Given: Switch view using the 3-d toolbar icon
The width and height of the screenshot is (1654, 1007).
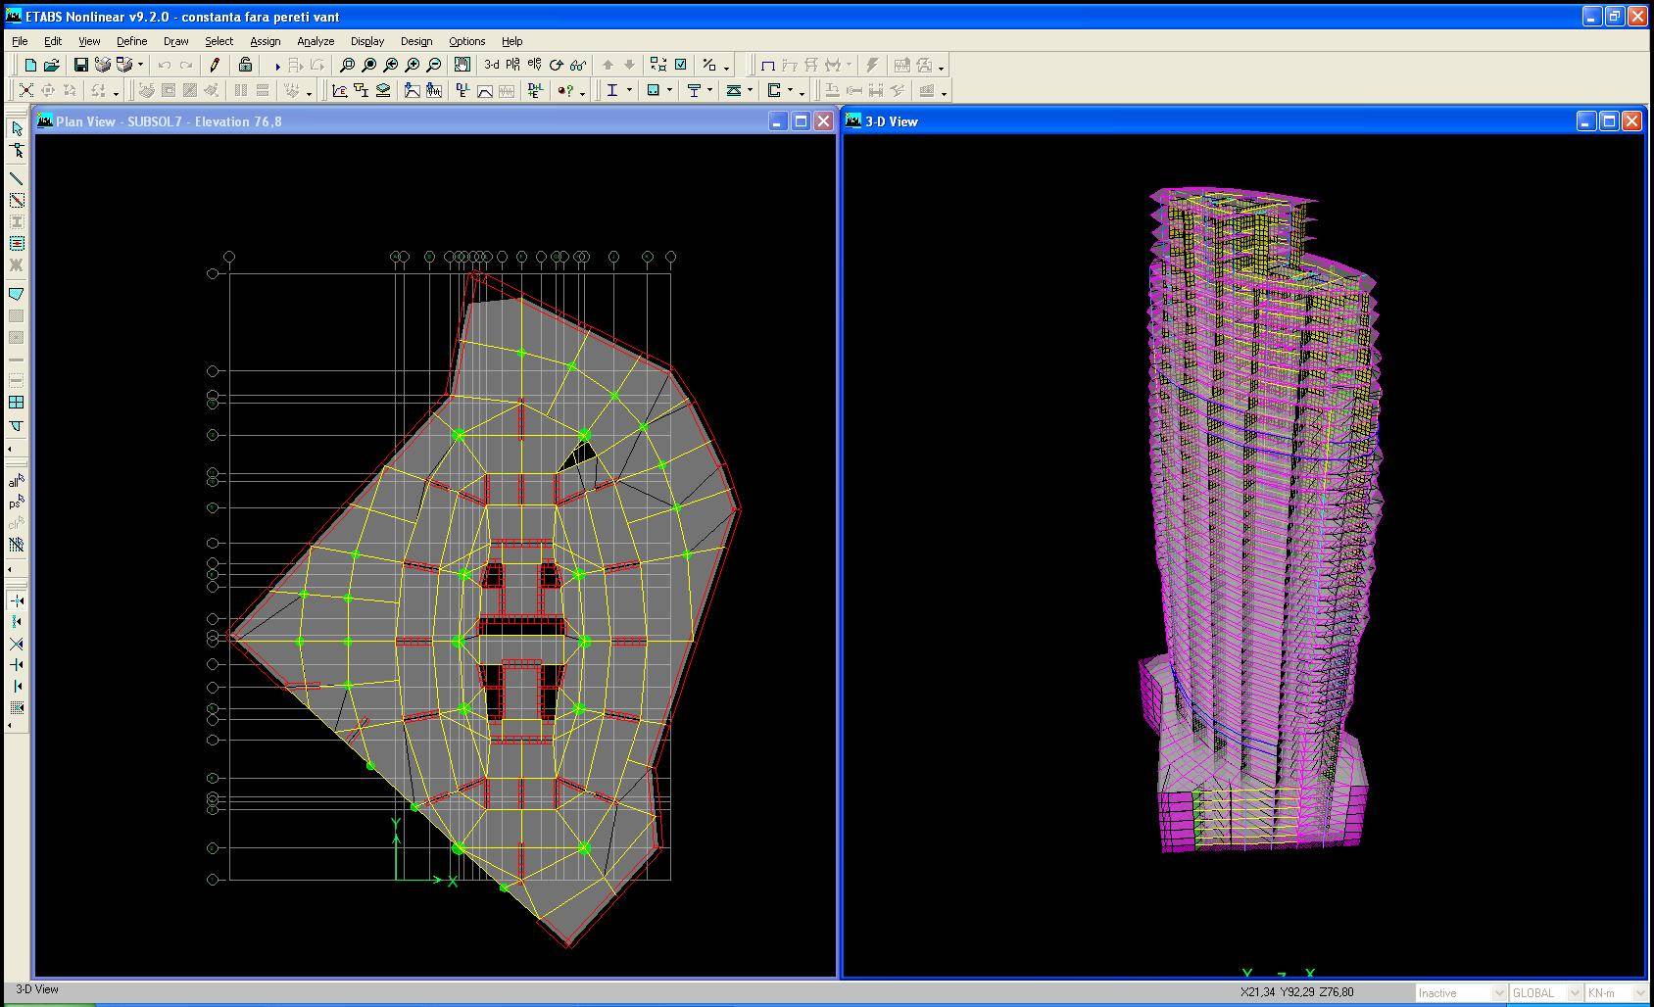Looking at the screenshot, I should coord(492,66).
